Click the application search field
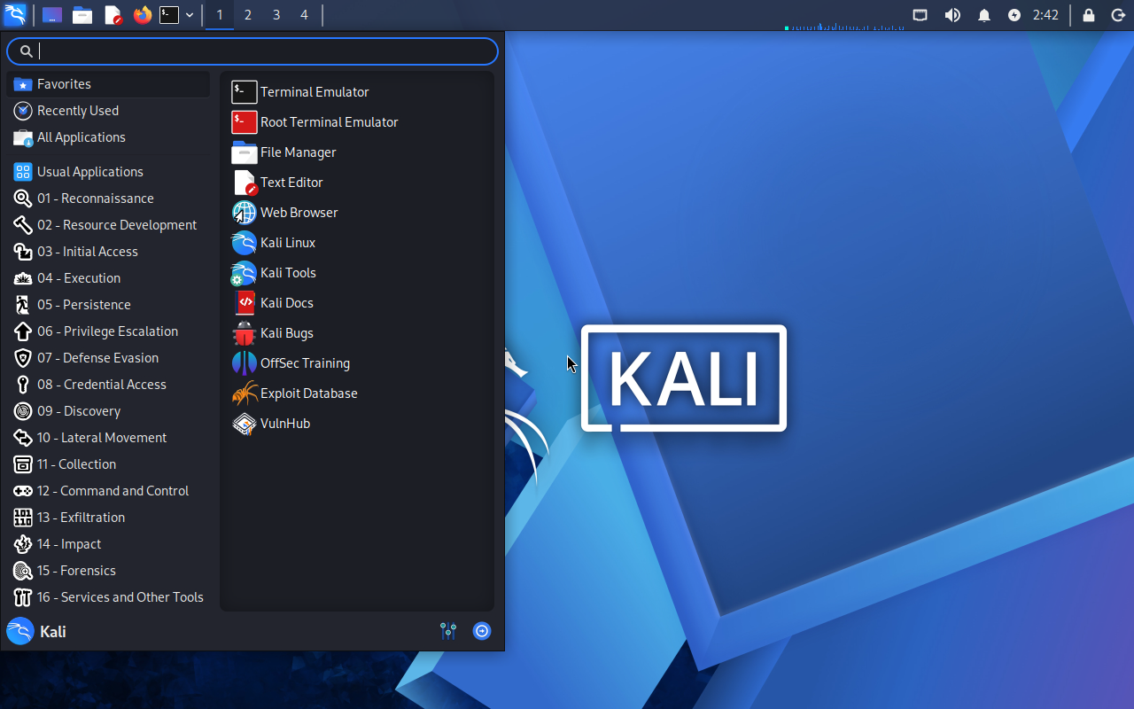The height and width of the screenshot is (709, 1134). pos(252,51)
